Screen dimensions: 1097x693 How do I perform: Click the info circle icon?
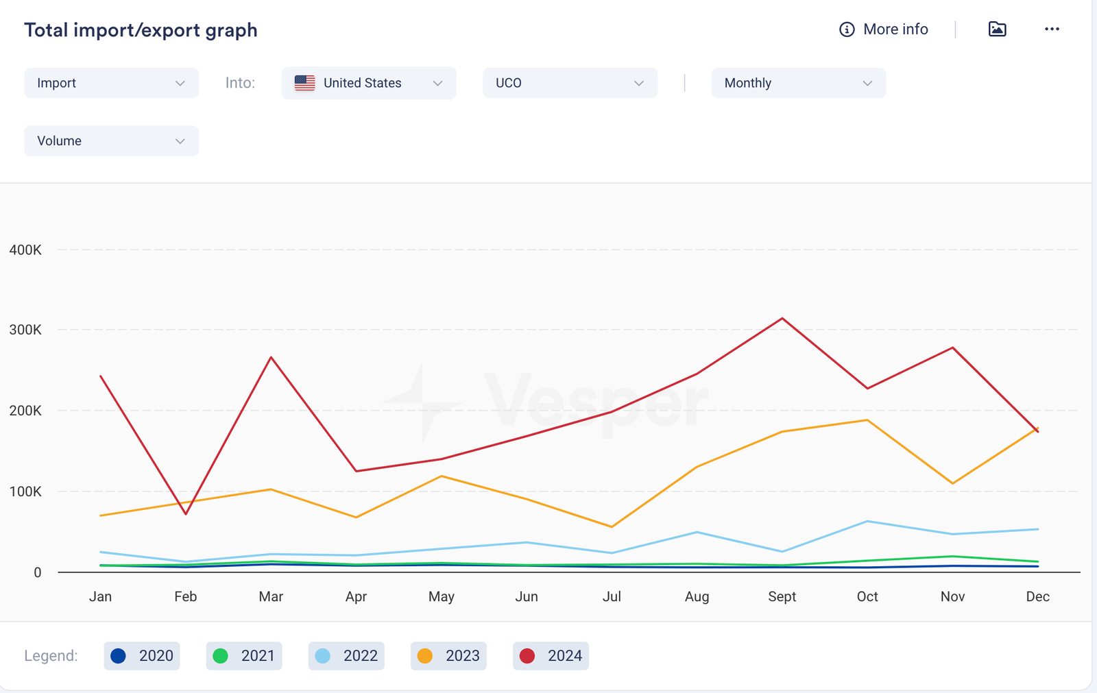[x=847, y=29]
